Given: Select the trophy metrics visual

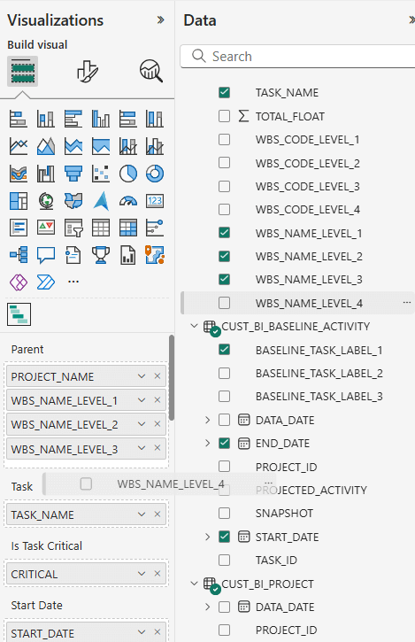Looking at the screenshot, I should pos(101,255).
